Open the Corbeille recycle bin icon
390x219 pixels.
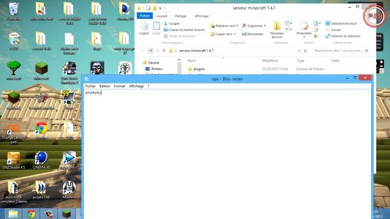(x=13, y=11)
